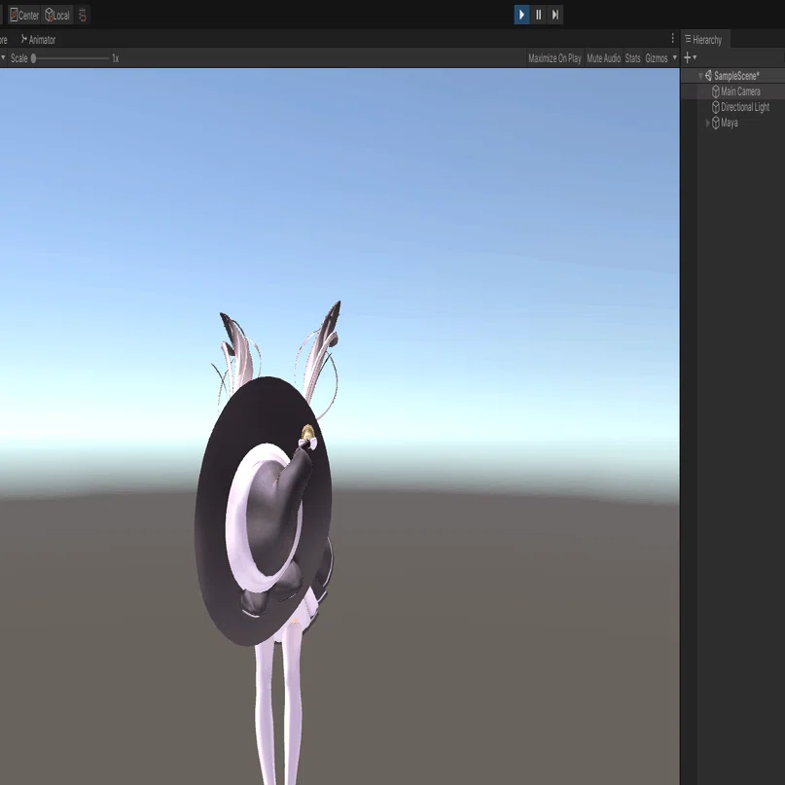Viewport: 785px width, 785px height.
Task: Click the Directional Light cube icon
Action: coord(715,107)
